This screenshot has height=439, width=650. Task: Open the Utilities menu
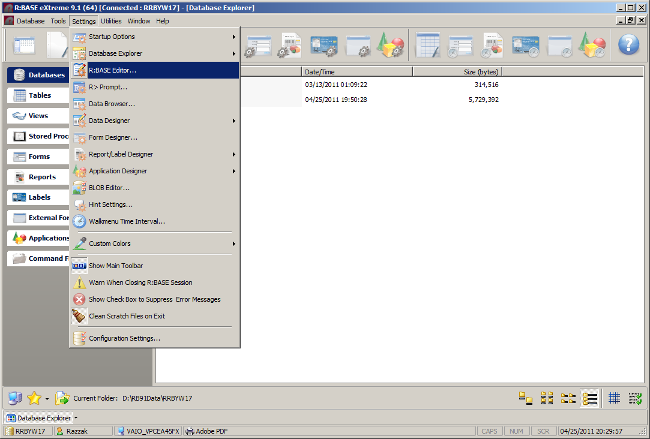[111, 21]
